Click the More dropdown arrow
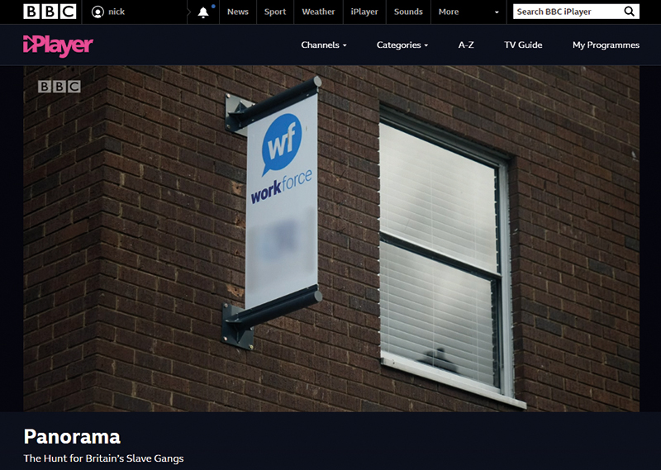661x470 pixels. [497, 12]
